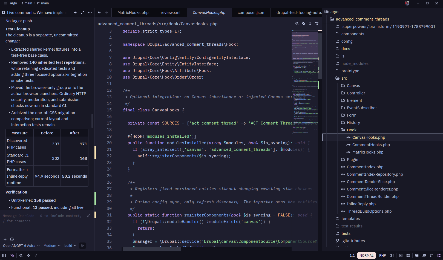Expand the message editor box
Screen dimensions: 443x260
pyautogui.click(x=89, y=215)
